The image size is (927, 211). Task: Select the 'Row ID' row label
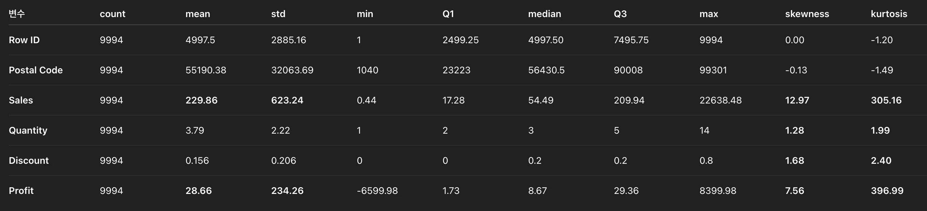tap(24, 40)
